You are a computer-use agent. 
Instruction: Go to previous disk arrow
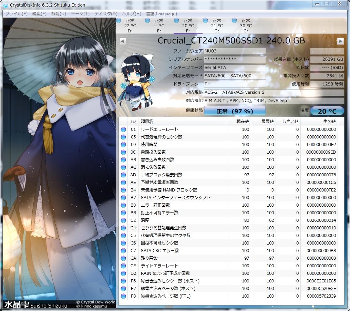(123, 41)
